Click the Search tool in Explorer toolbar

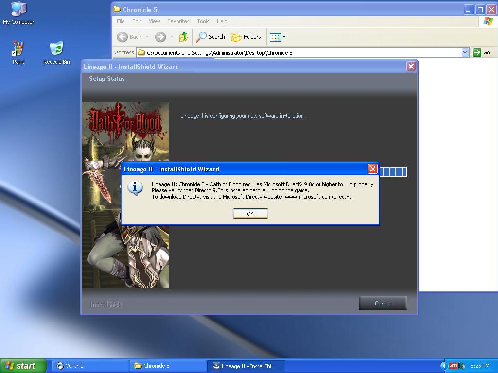pyautogui.click(x=210, y=37)
